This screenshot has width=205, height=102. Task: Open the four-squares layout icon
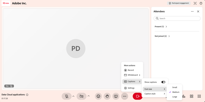point(192,96)
